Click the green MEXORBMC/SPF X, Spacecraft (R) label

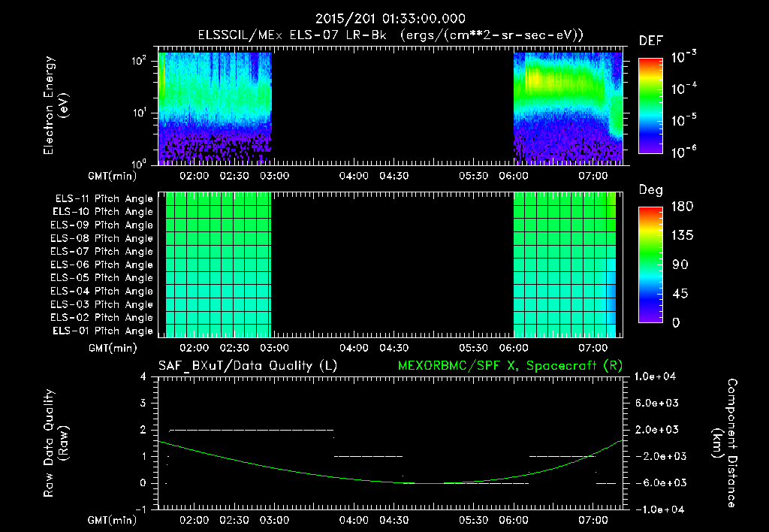[510, 366]
